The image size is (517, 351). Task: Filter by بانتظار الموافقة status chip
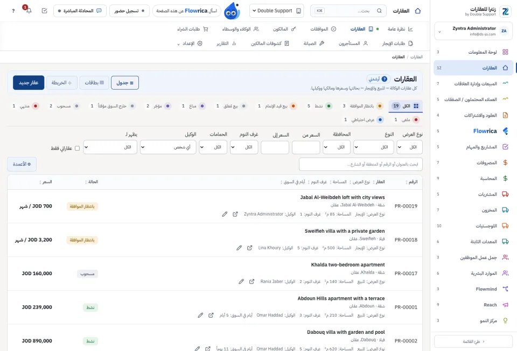362,106
